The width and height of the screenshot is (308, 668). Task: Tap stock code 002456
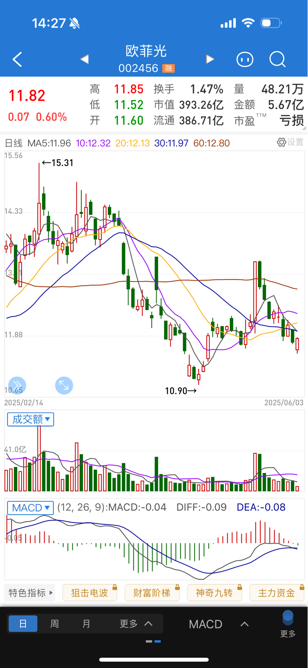pos(139,68)
